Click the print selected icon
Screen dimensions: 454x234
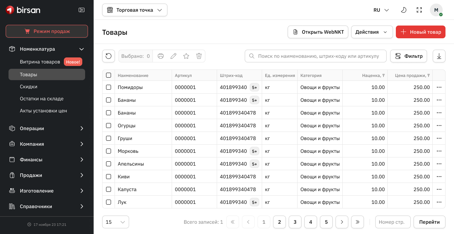[161, 56]
